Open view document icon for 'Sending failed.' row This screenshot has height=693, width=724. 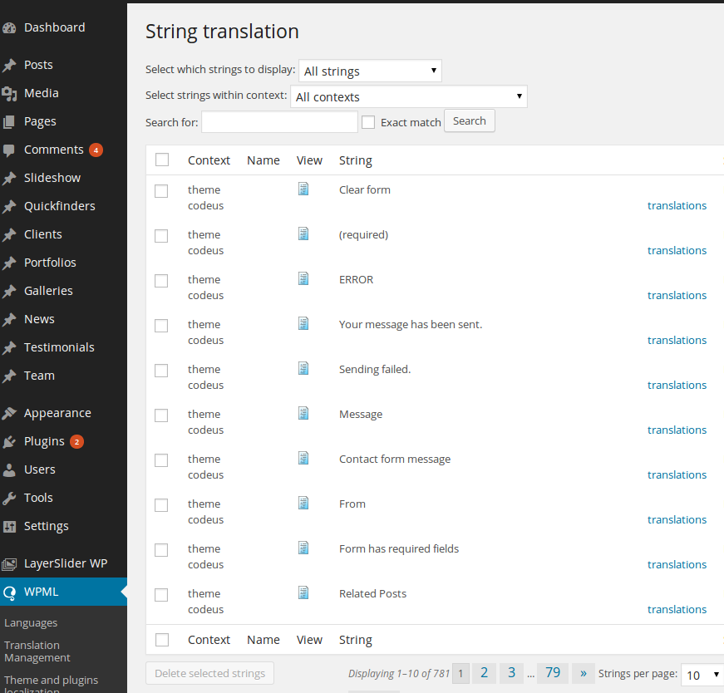pyautogui.click(x=303, y=368)
